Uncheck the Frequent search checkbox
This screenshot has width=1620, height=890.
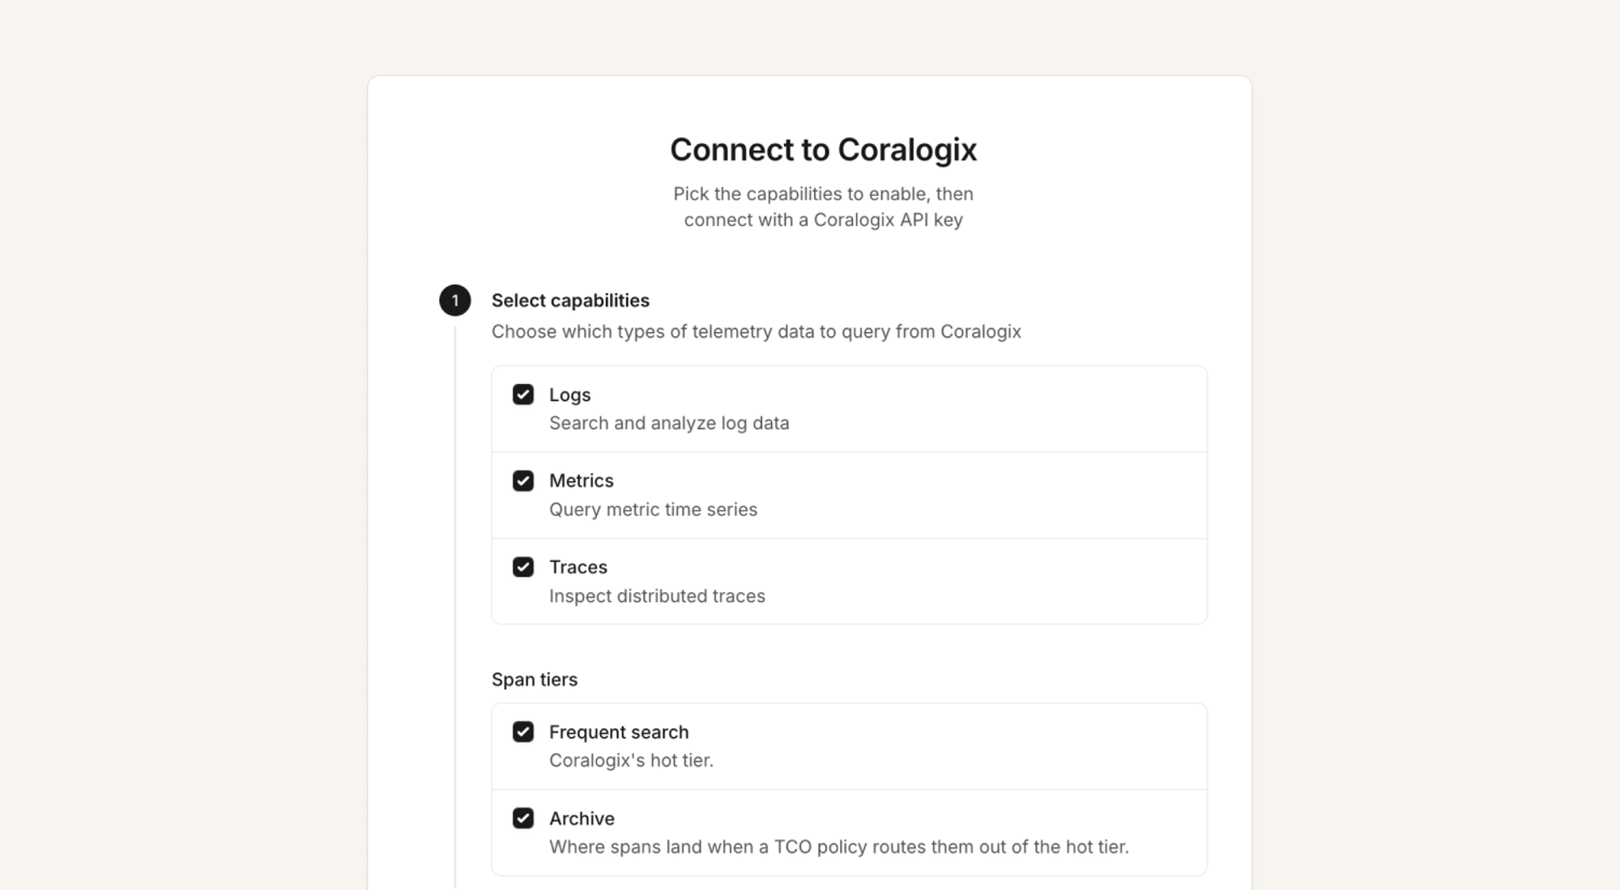(523, 732)
